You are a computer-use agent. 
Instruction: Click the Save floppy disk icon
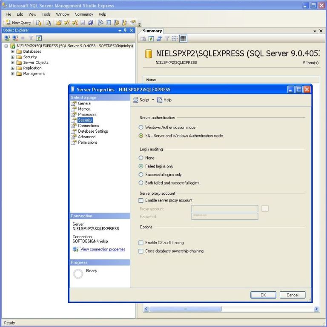tap(83, 23)
